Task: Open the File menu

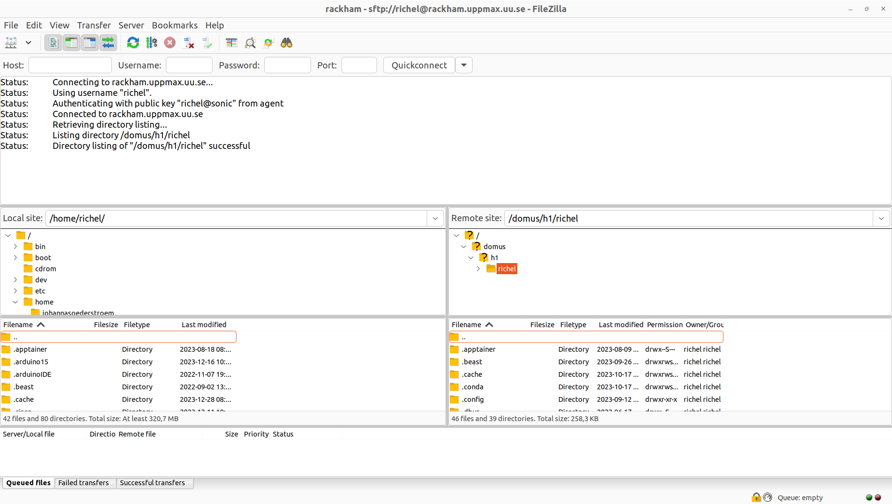Action: point(11,25)
